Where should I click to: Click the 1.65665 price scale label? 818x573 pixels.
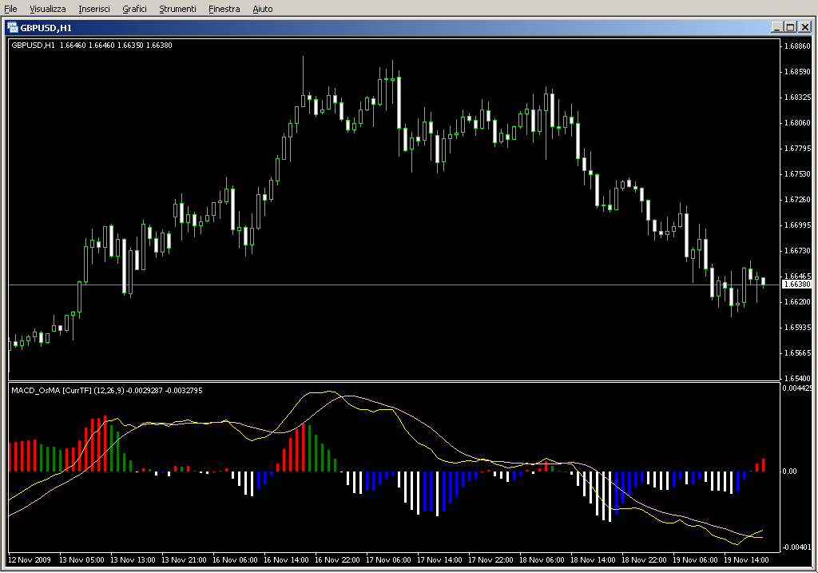(798, 352)
